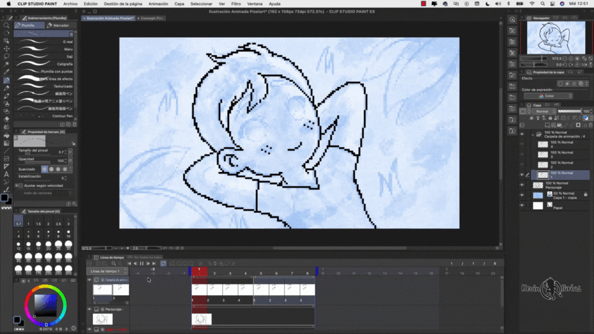Image resolution: width=594 pixels, height=334 pixels.
Task: Toggle visibility of animation cel layer 1
Action: pyautogui.click(x=522, y=174)
